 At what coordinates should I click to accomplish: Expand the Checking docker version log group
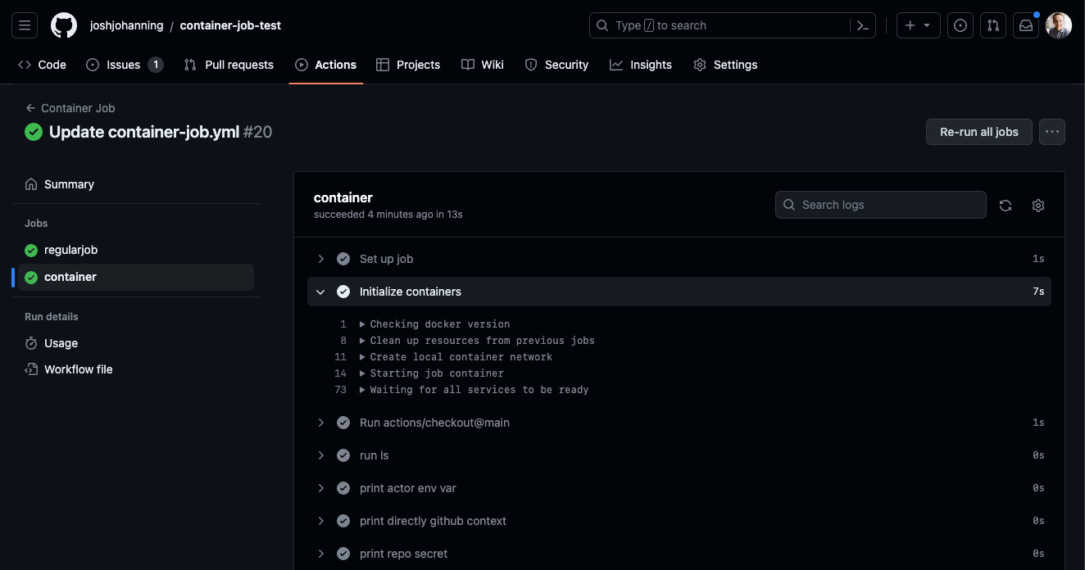pos(362,324)
